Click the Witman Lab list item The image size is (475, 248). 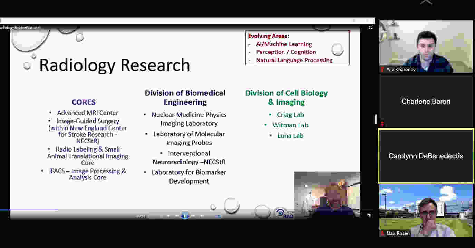tap(290, 125)
